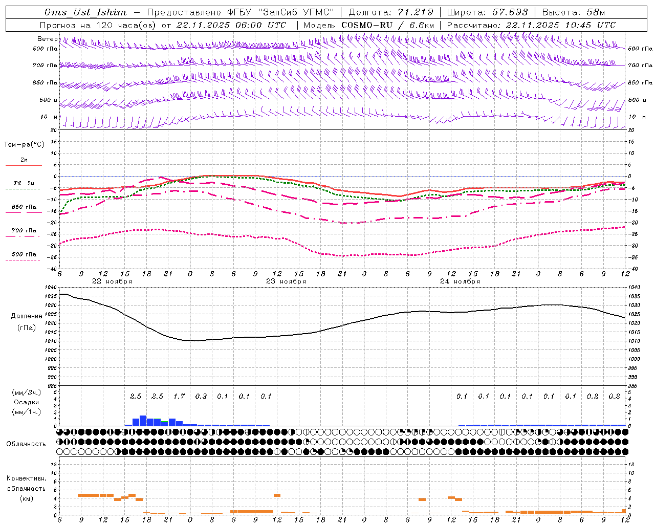
Task: Click the 23 ноября date label
Action: [286, 281]
